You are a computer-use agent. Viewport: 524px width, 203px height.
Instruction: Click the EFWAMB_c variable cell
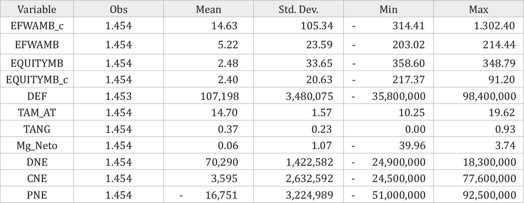click(37, 26)
